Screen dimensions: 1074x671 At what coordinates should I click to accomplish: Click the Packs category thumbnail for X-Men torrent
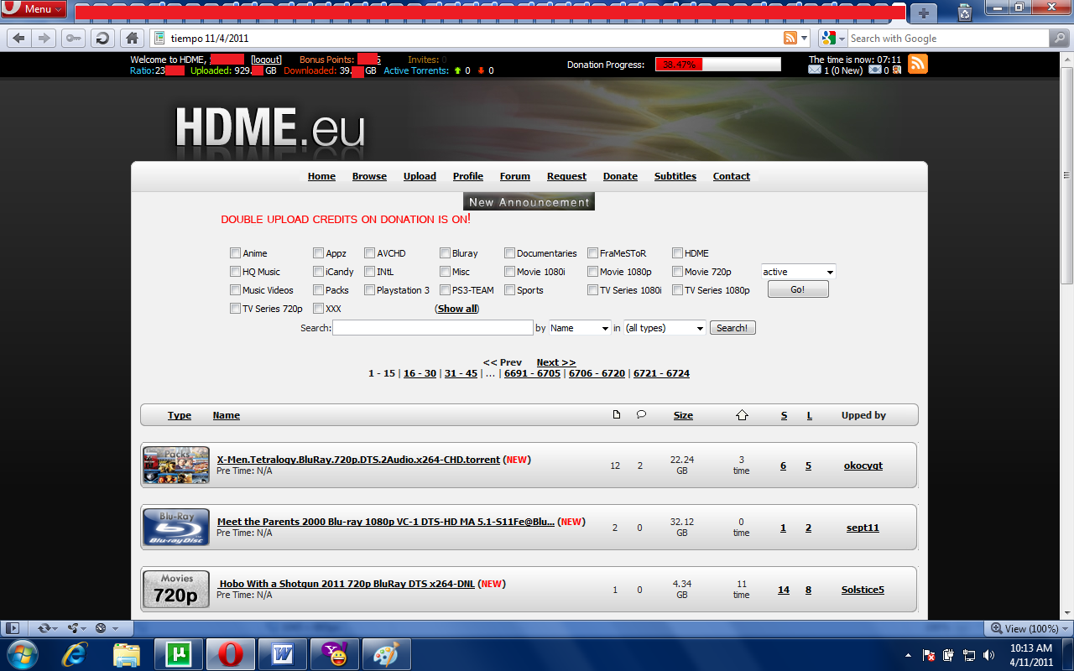[176, 466]
